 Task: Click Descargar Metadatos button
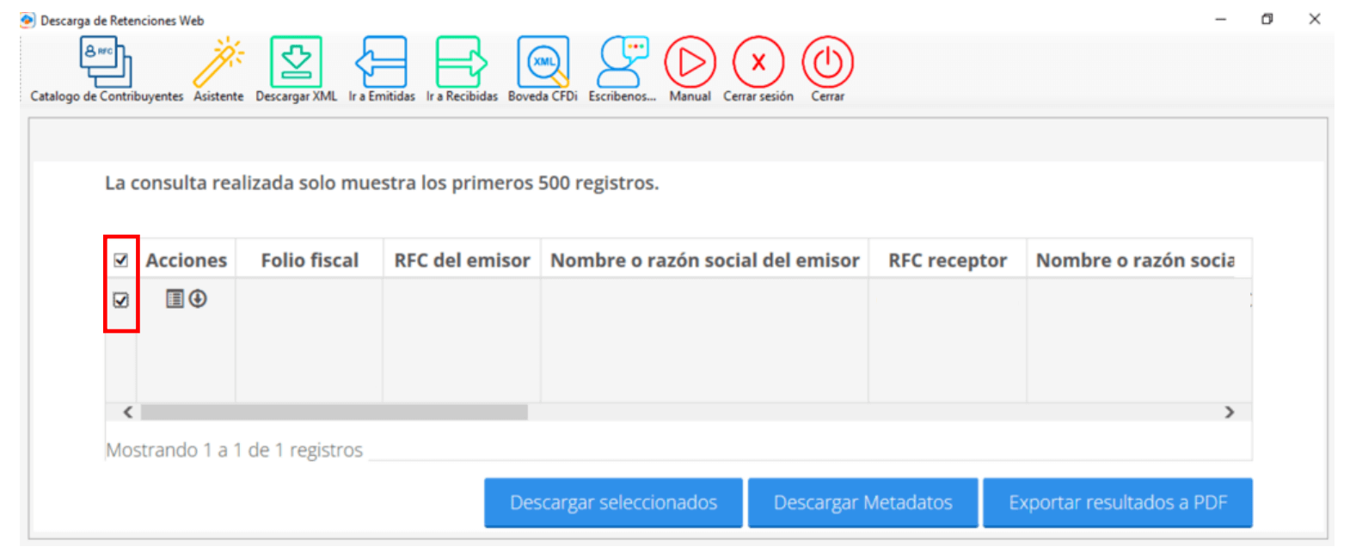point(862,502)
